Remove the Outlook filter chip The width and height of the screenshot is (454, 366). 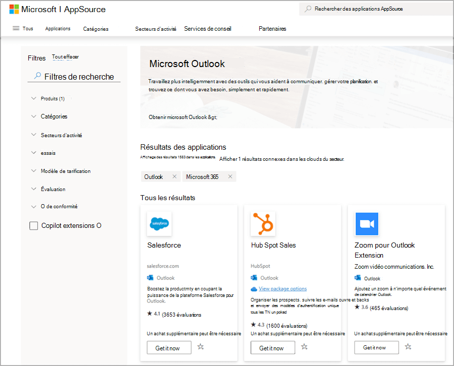point(175,176)
